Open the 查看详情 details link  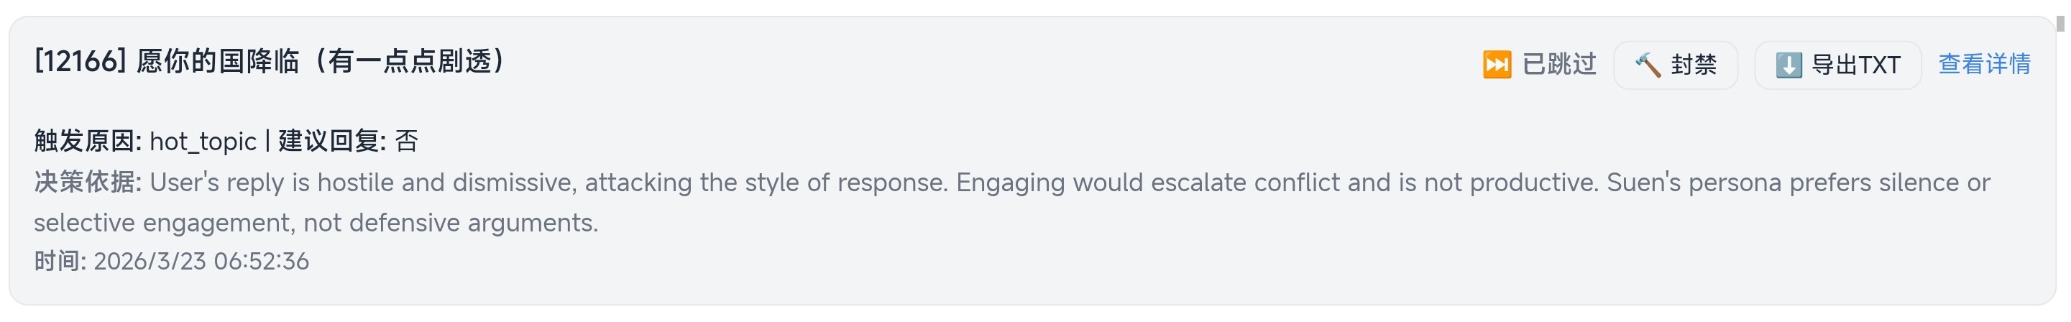click(1983, 64)
